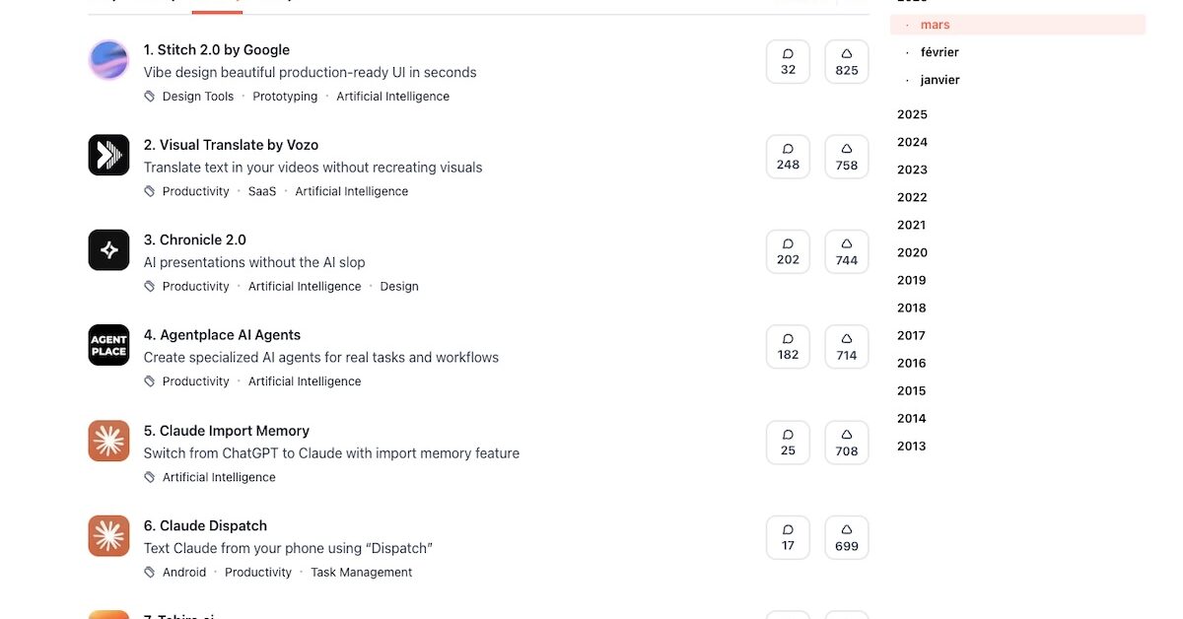Open the Claude Dispatch product icon
The height and width of the screenshot is (619, 1183).
108,536
